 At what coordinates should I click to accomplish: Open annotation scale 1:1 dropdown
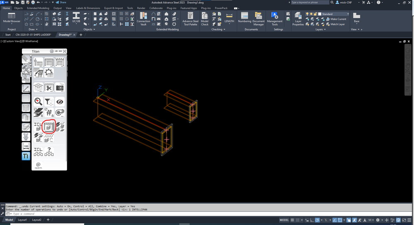tap(371, 220)
